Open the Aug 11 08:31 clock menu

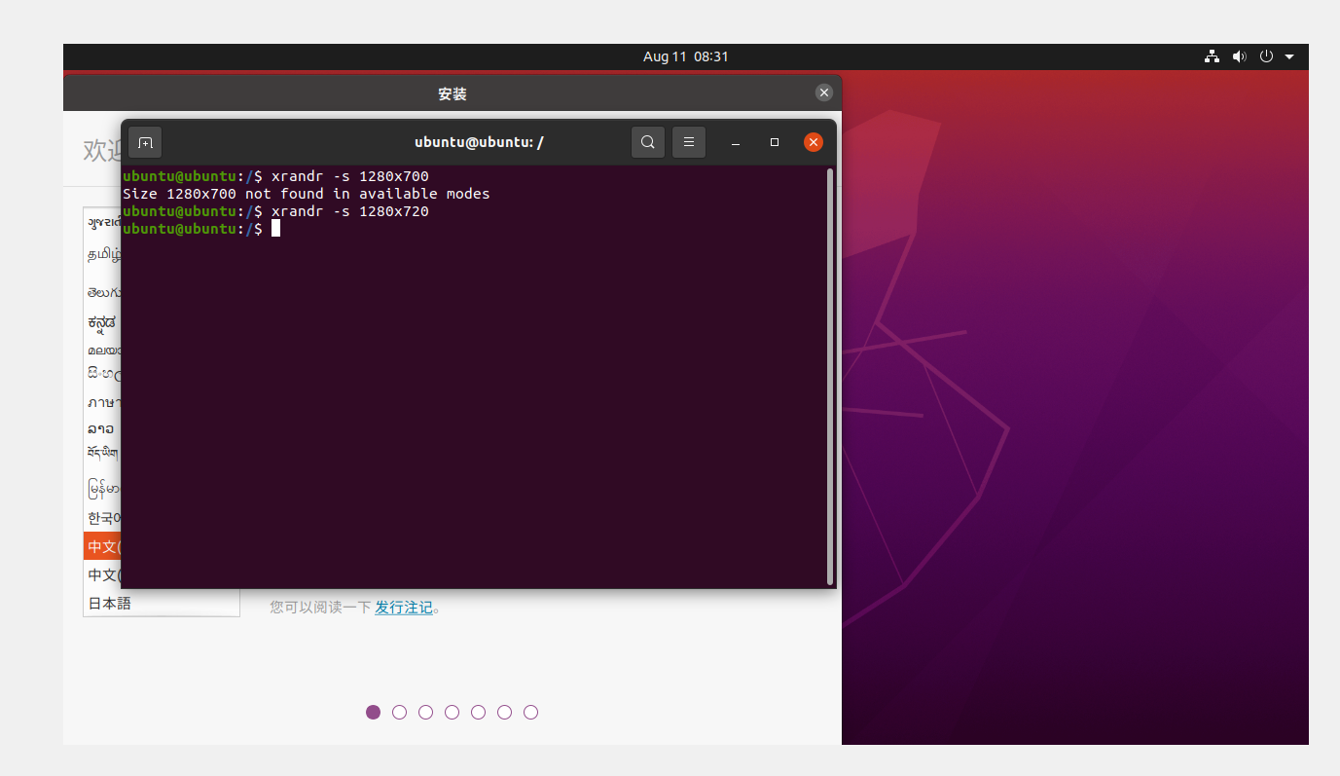686,56
